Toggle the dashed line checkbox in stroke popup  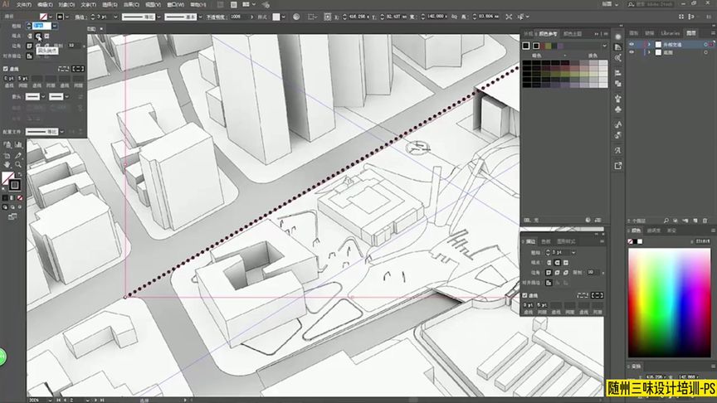coord(6,69)
